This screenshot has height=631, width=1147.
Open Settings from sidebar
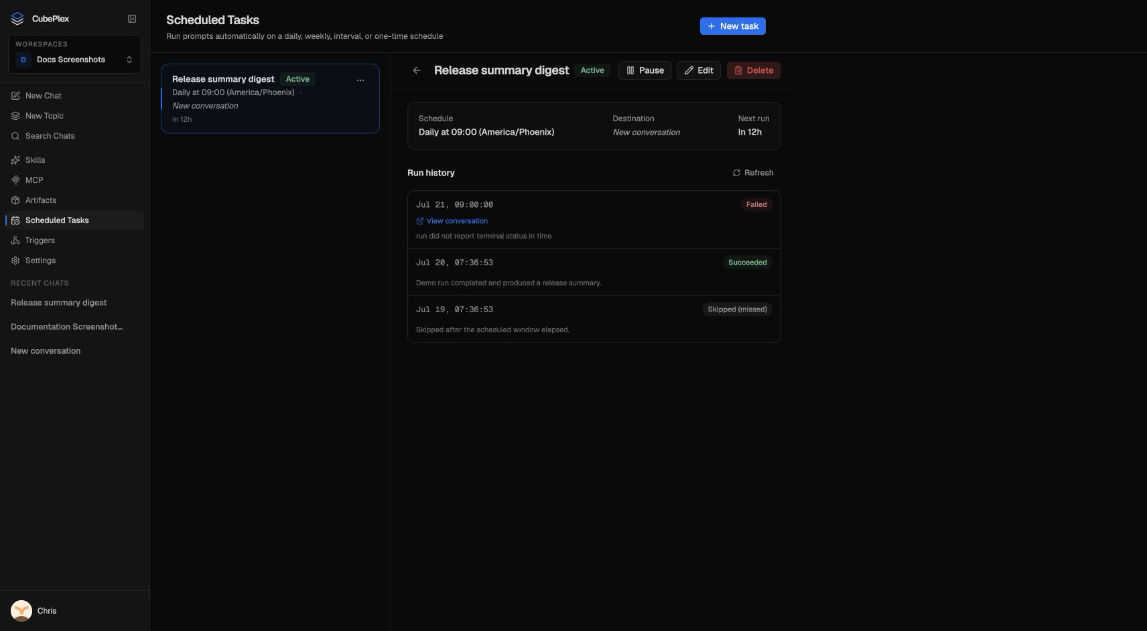coord(74,261)
